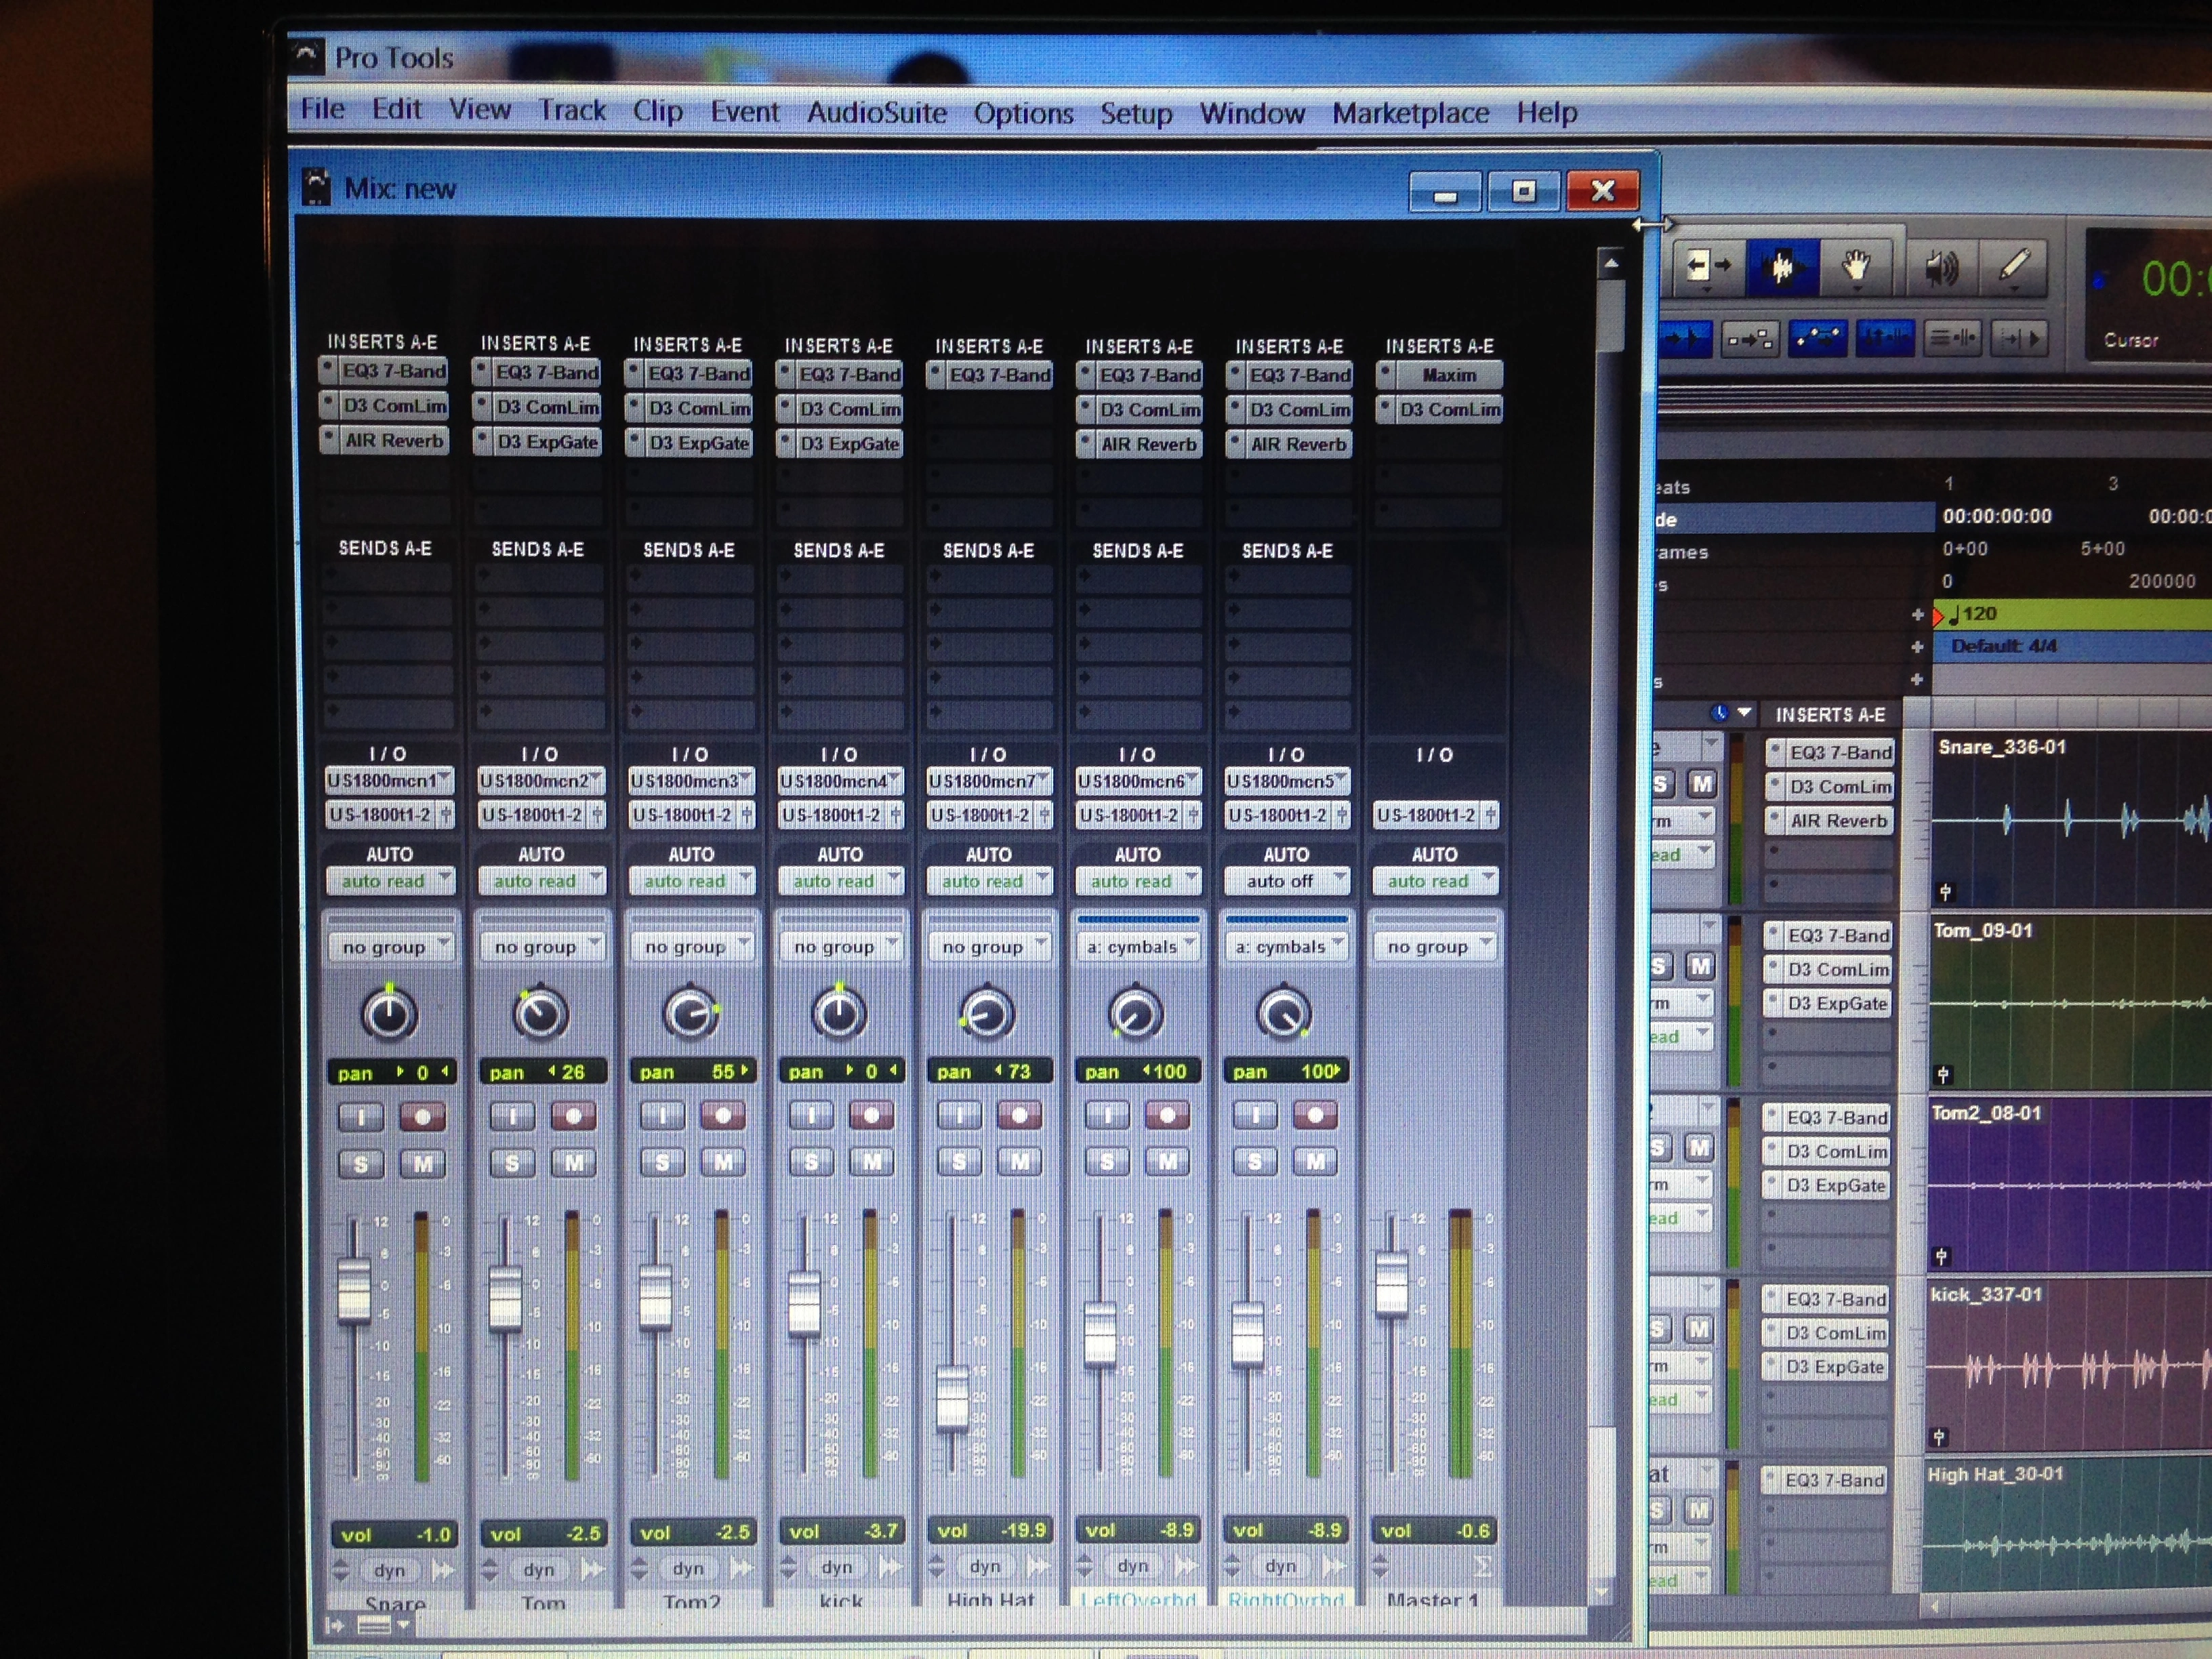
Task: Open the Snare AIR Reverb insert
Action: tap(385, 440)
